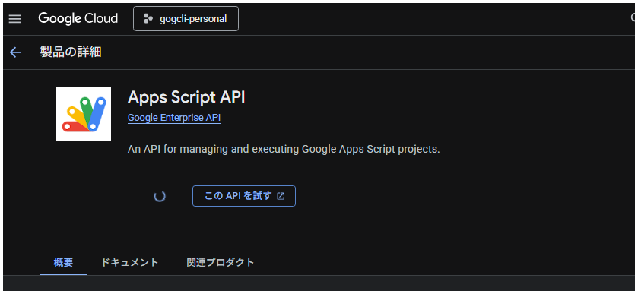The image size is (638, 294).
Task: Open the hamburger navigation menu
Action: 15,19
